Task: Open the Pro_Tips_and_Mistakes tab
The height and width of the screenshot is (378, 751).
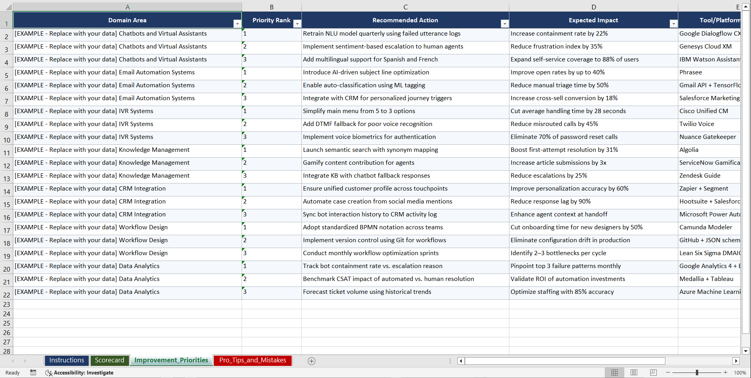Action: (253, 360)
